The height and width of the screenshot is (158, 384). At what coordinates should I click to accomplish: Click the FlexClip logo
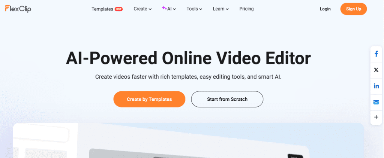(18, 9)
